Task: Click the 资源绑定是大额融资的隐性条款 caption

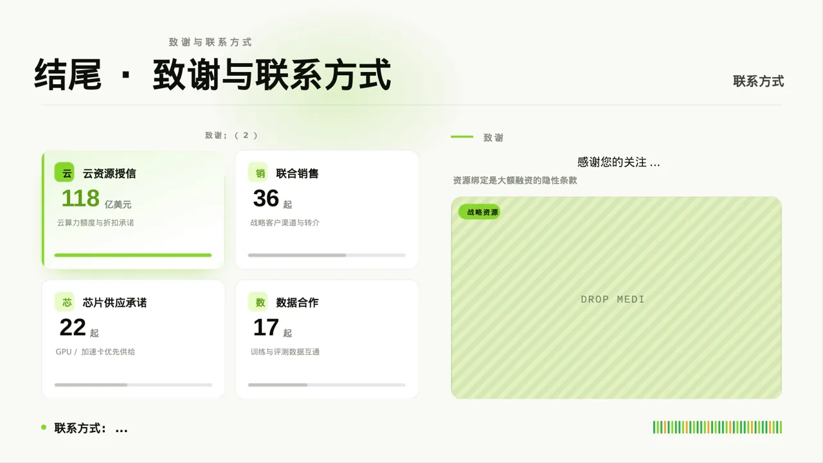Action: point(515,181)
